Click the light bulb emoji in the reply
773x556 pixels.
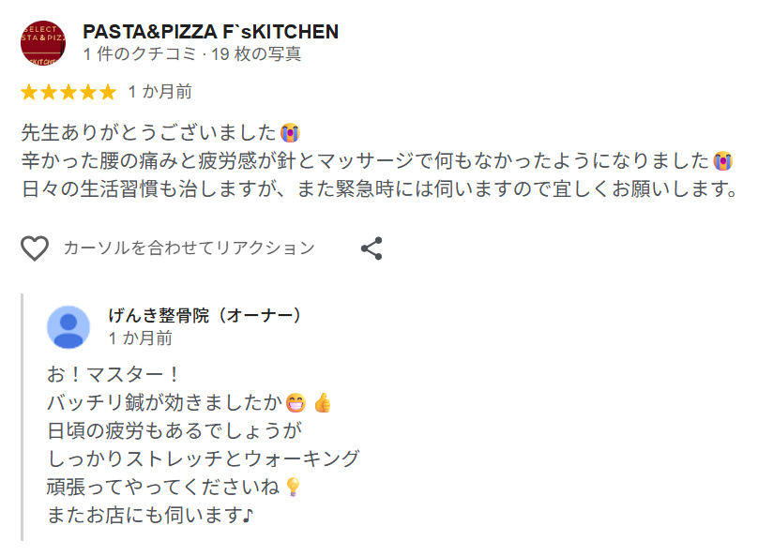click(x=293, y=488)
